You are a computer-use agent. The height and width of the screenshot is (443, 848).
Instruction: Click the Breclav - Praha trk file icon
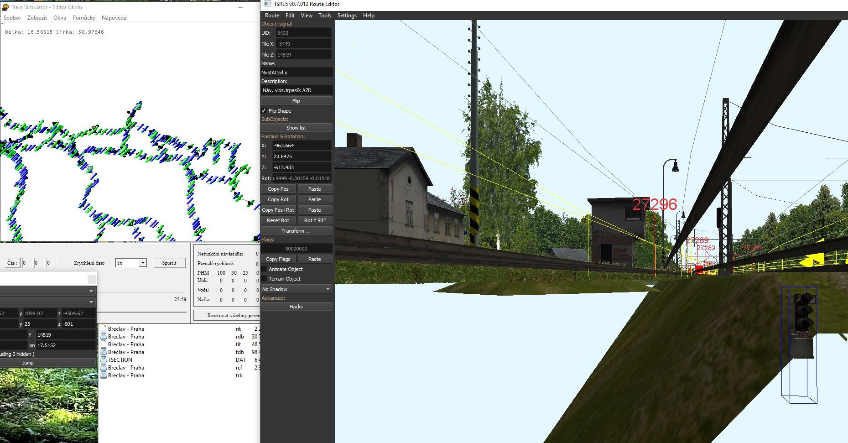click(104, 375)
